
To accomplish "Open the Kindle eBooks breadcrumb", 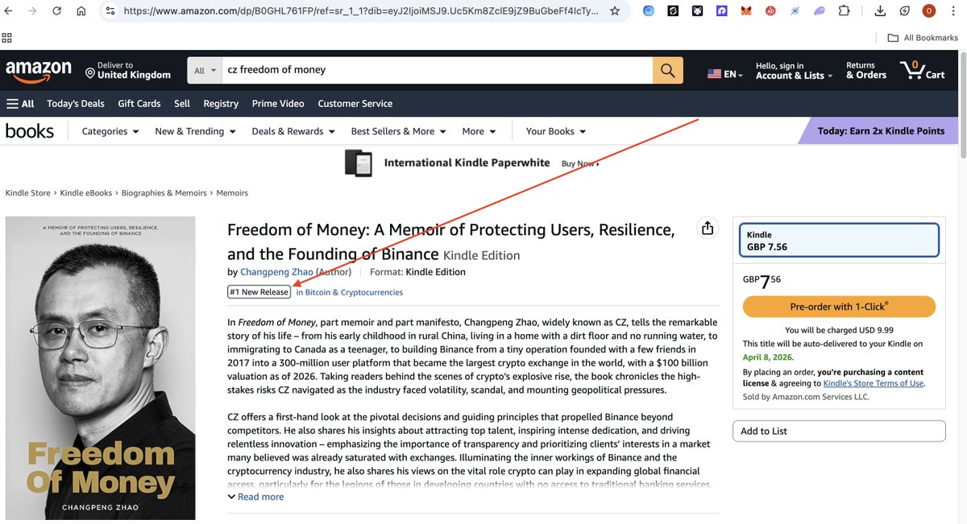I will (x=87, y=193).
